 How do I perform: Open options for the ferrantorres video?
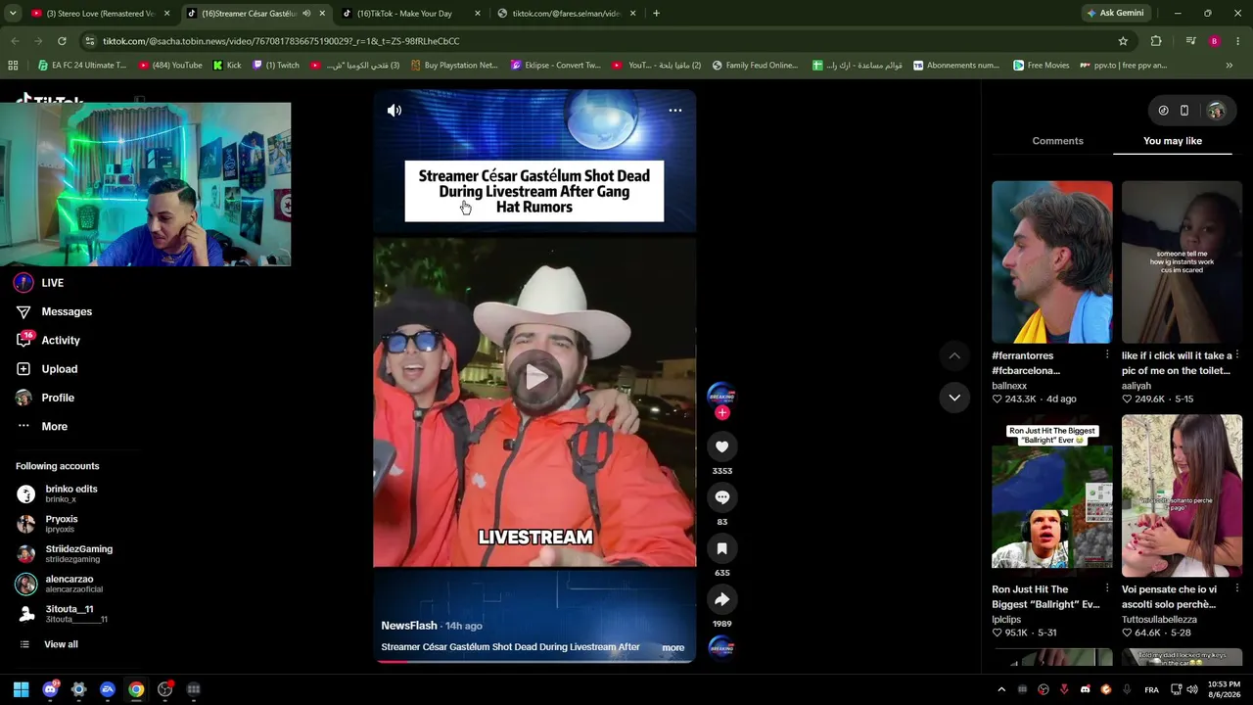(x=1107, y=354)
